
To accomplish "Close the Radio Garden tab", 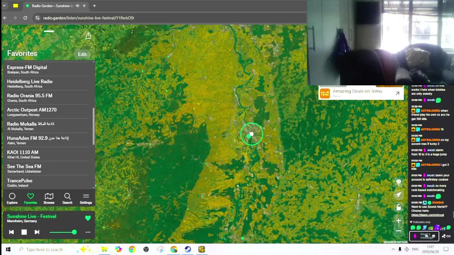I will (84, 6).
